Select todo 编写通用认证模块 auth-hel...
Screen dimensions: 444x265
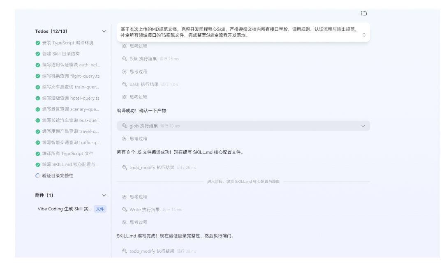pos(71,65)
